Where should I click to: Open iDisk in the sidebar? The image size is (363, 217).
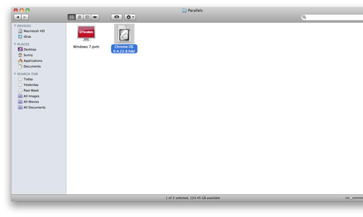pyautogui.click(x=24, y=37)
